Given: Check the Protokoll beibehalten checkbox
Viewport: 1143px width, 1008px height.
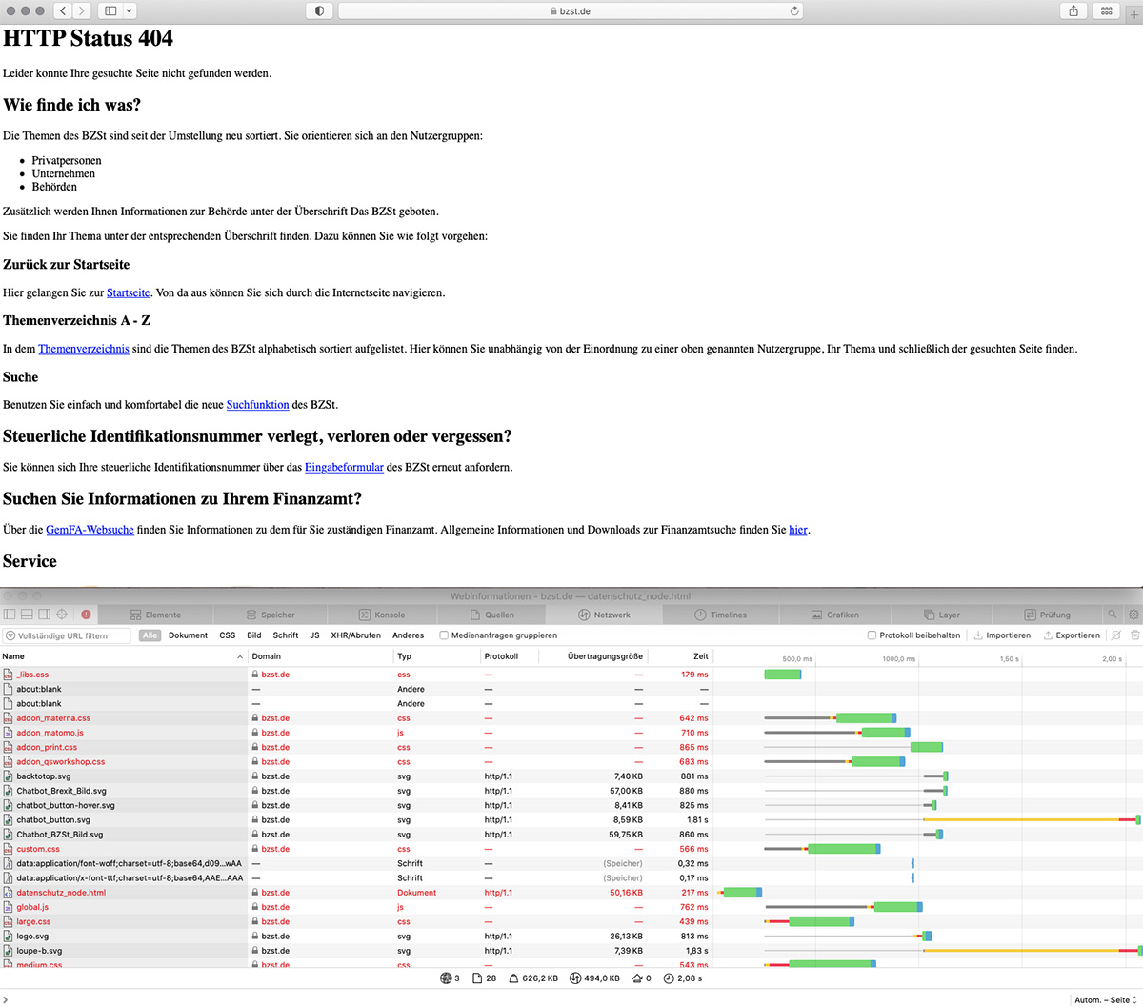Looking at the screenshot, I should (872, 635).
